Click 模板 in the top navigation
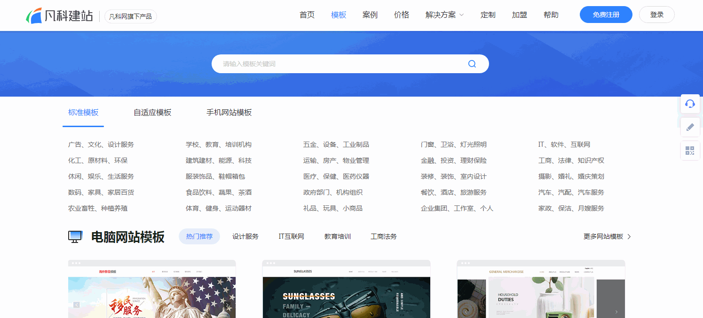The image size is (703, 318). click(x=339, y=15)
